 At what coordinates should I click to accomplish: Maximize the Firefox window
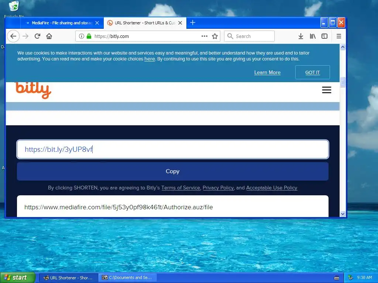(333, 23)
